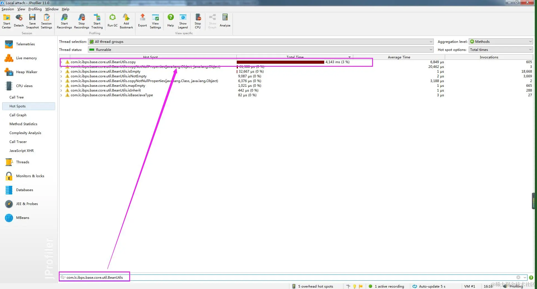Open the Profiling menu
Screen dimensions: 537x289
click(35, 9)
